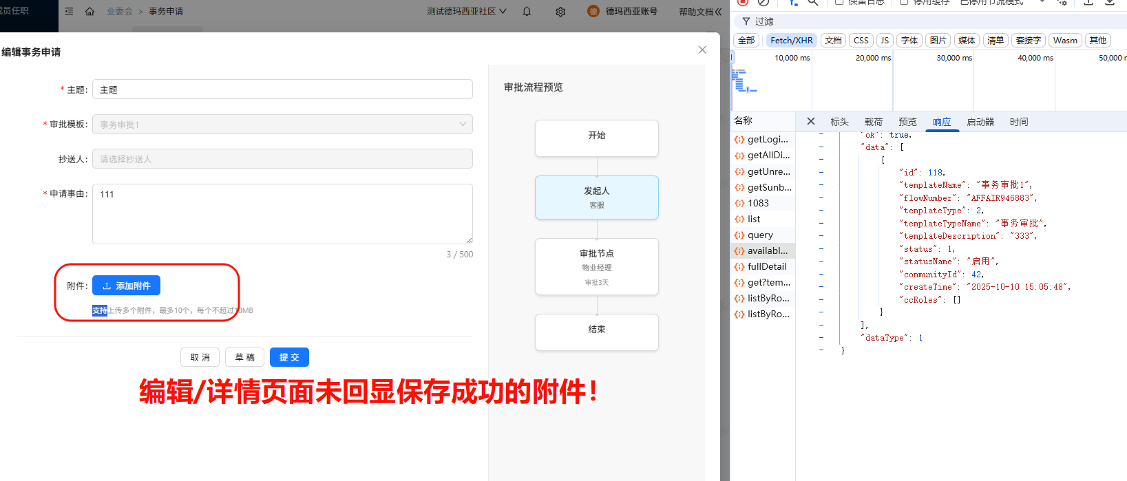Open settings gear in top header
The image size is (1127, 481).
560,12
